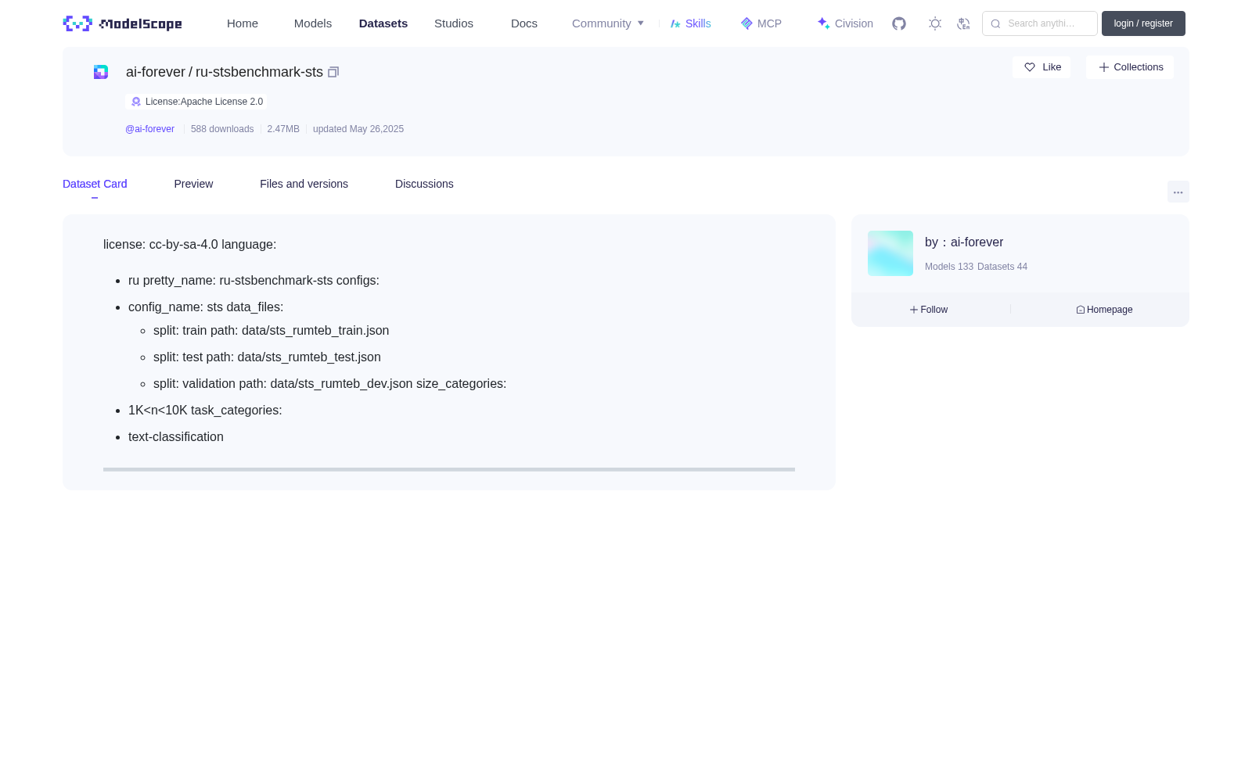This screenshot has width=1252, height=782.
Task: Copy dataset name with the copy icon
Action: [333, 72]
